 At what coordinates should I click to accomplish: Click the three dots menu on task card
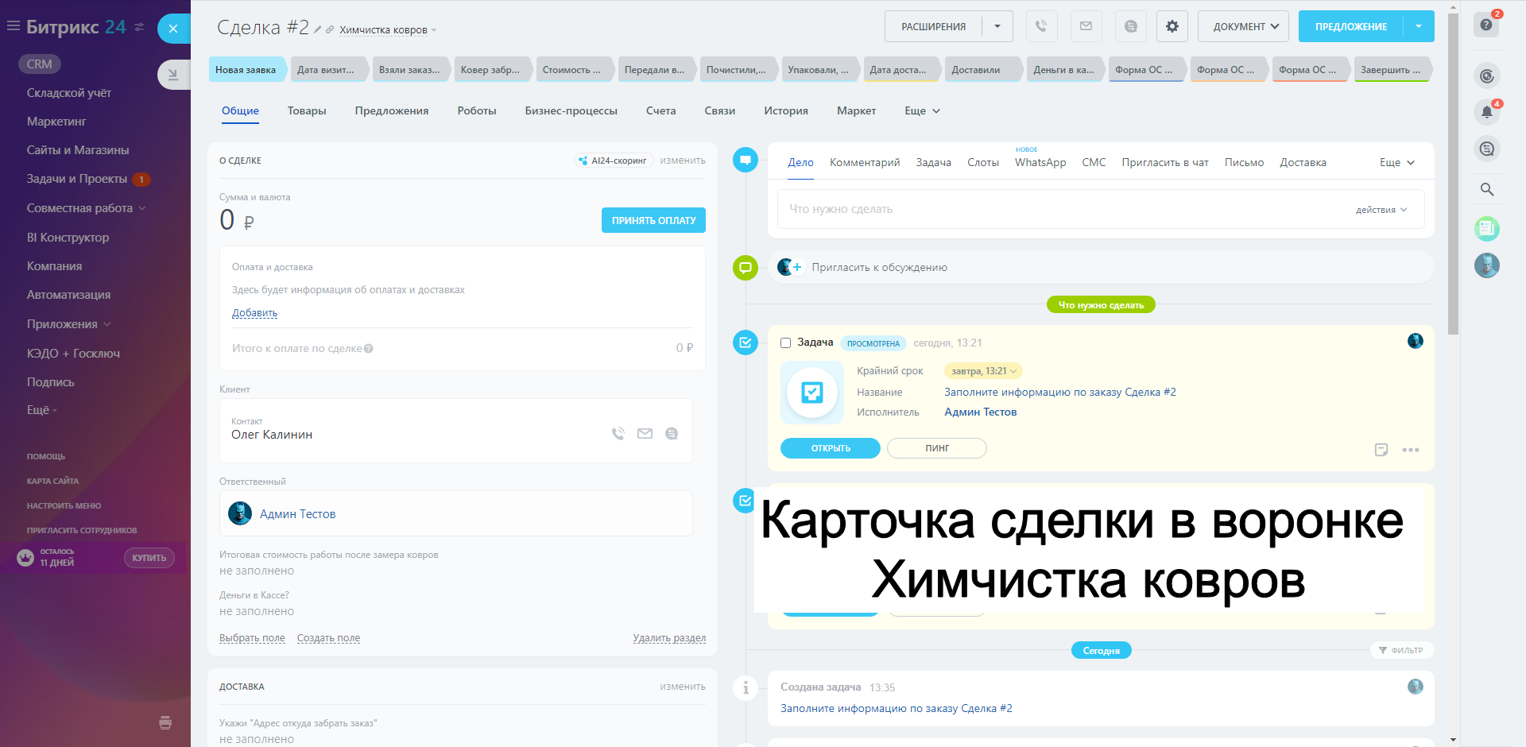1410,450
